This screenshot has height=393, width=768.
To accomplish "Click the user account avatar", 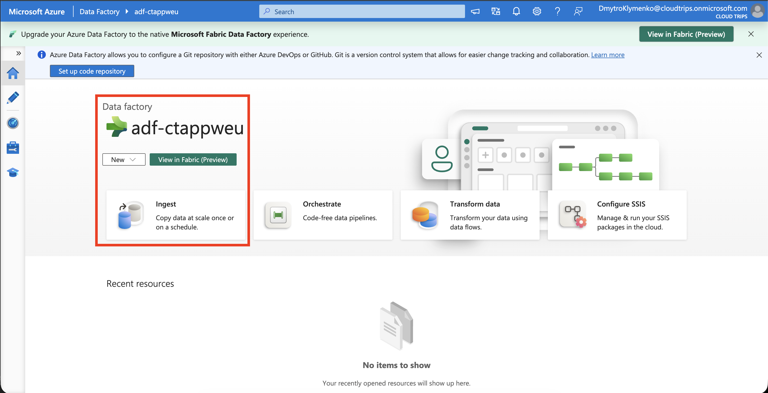I will pos(757,11).
